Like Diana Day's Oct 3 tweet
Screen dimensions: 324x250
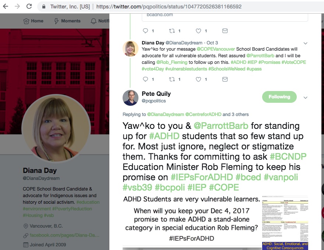click(198, 79)
